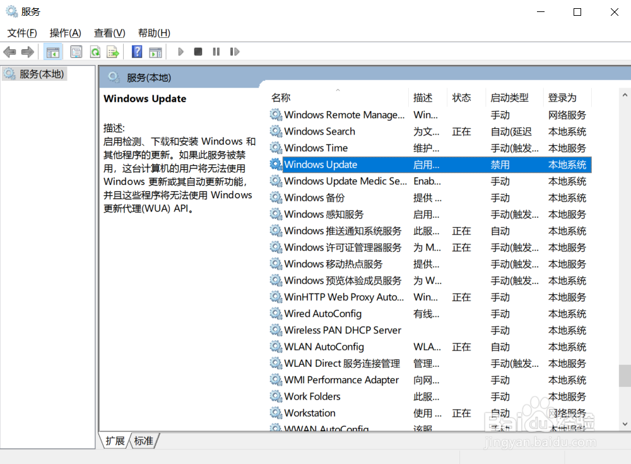The image size is (631, 464).
Task: Select the Windows Time service
Action: 430,148
